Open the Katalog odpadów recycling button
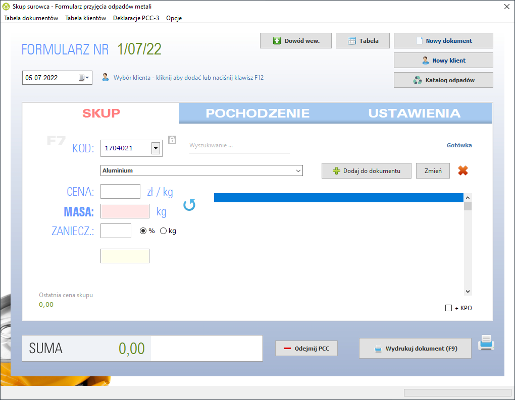This screenshot has width=515, height=400. pos(443,80)
